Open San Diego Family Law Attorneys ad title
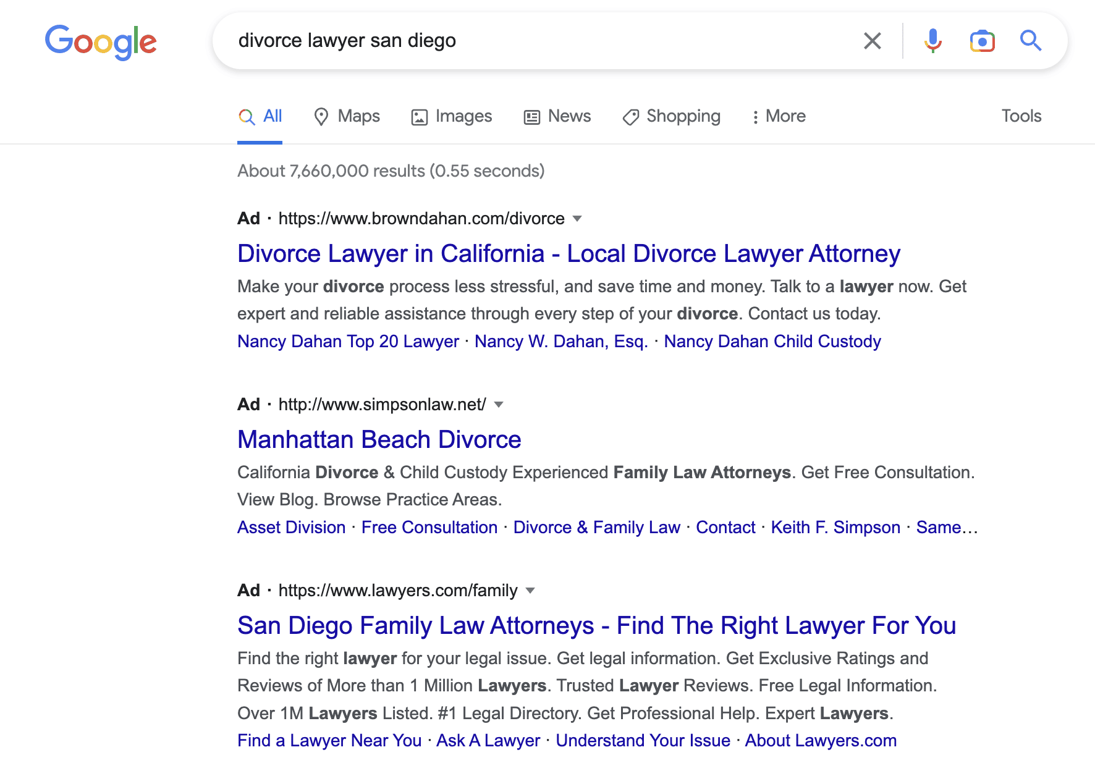This screenshot has height=776, width=1095. [x=597, y=626]
